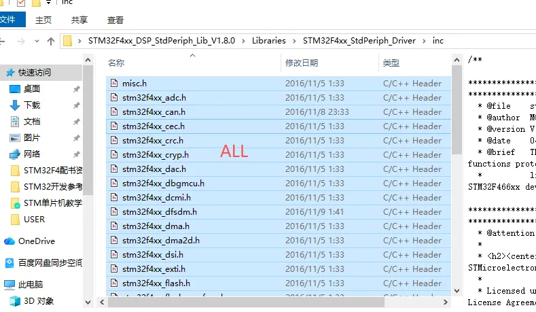Open 图片 folder in quick access
This screenshot has width=536, height=312.
click(32, 138)
